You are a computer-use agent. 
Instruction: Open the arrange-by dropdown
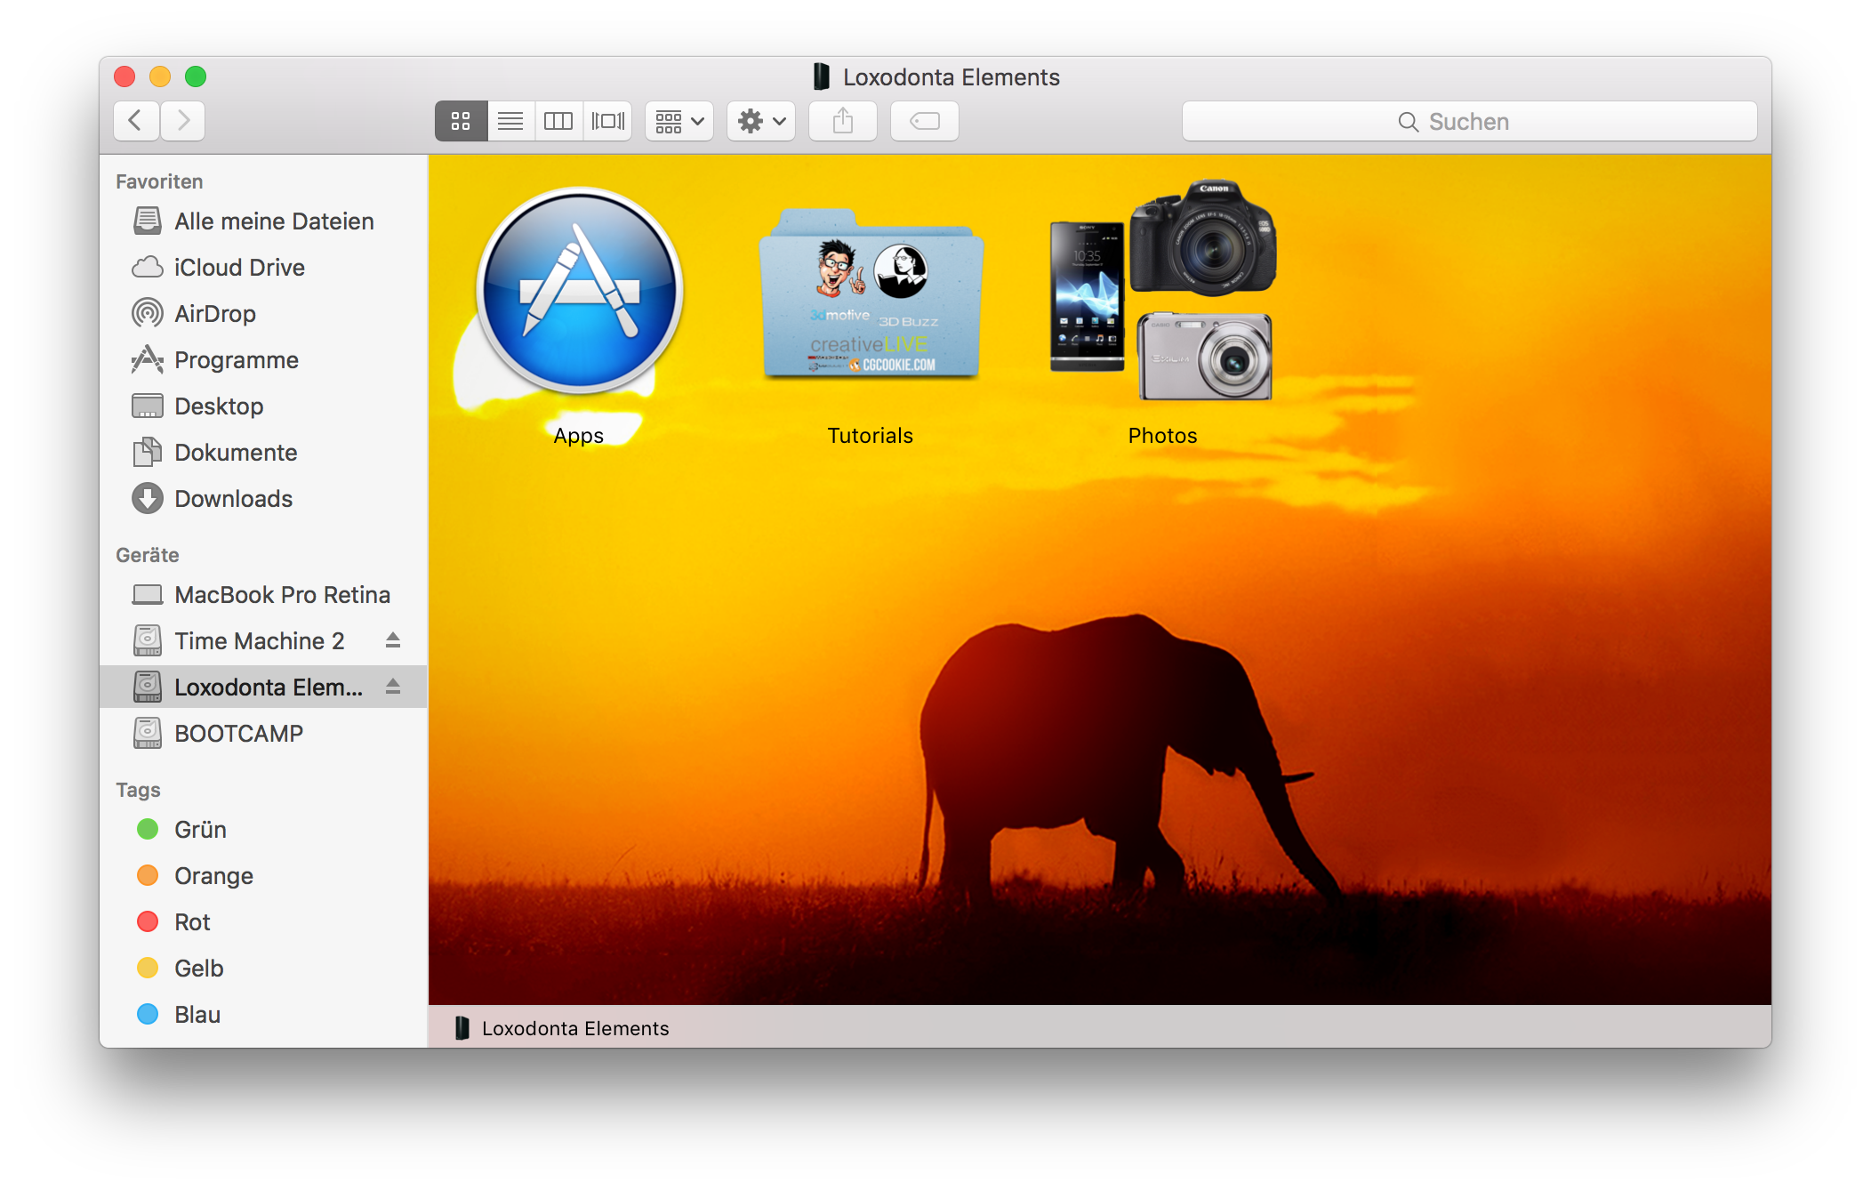point(679,121)
